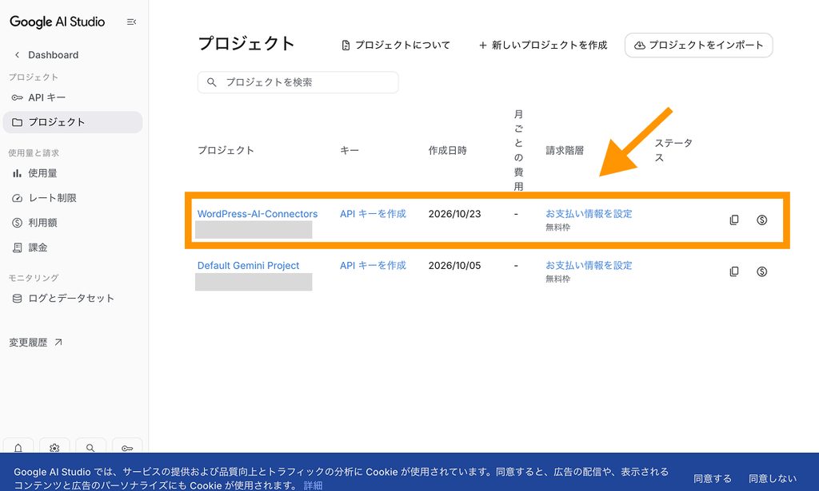Click the 作成日時 column header
The height and width of the screenshot is (491, 819).
pos(448,151)
